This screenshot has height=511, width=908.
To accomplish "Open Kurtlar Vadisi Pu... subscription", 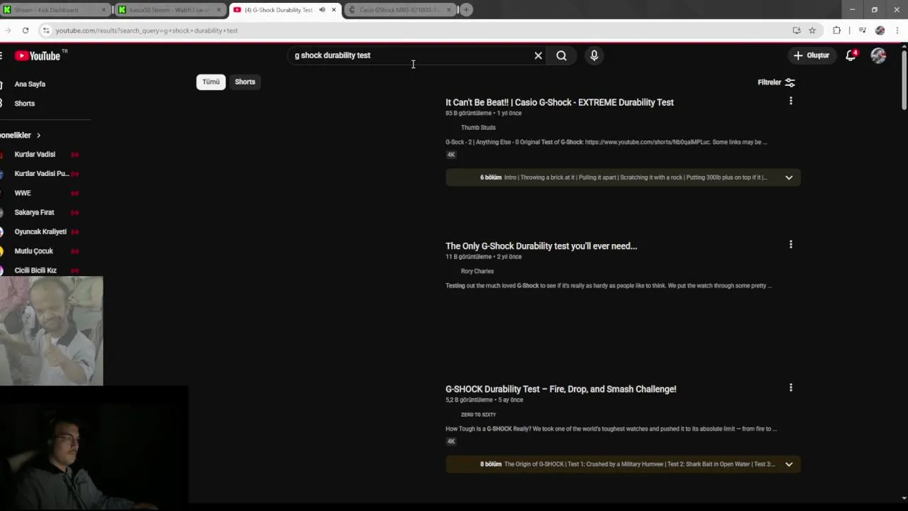I will pyautogui.click(x=41, y=174).
